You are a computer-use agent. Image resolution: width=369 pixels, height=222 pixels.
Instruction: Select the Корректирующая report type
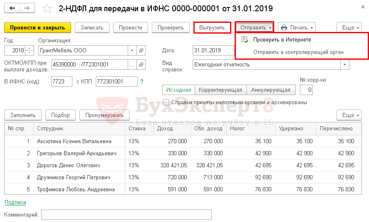[220, 90]
